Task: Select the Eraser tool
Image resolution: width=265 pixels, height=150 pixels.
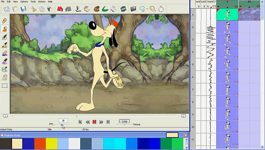Action: (x=5, y=53)
